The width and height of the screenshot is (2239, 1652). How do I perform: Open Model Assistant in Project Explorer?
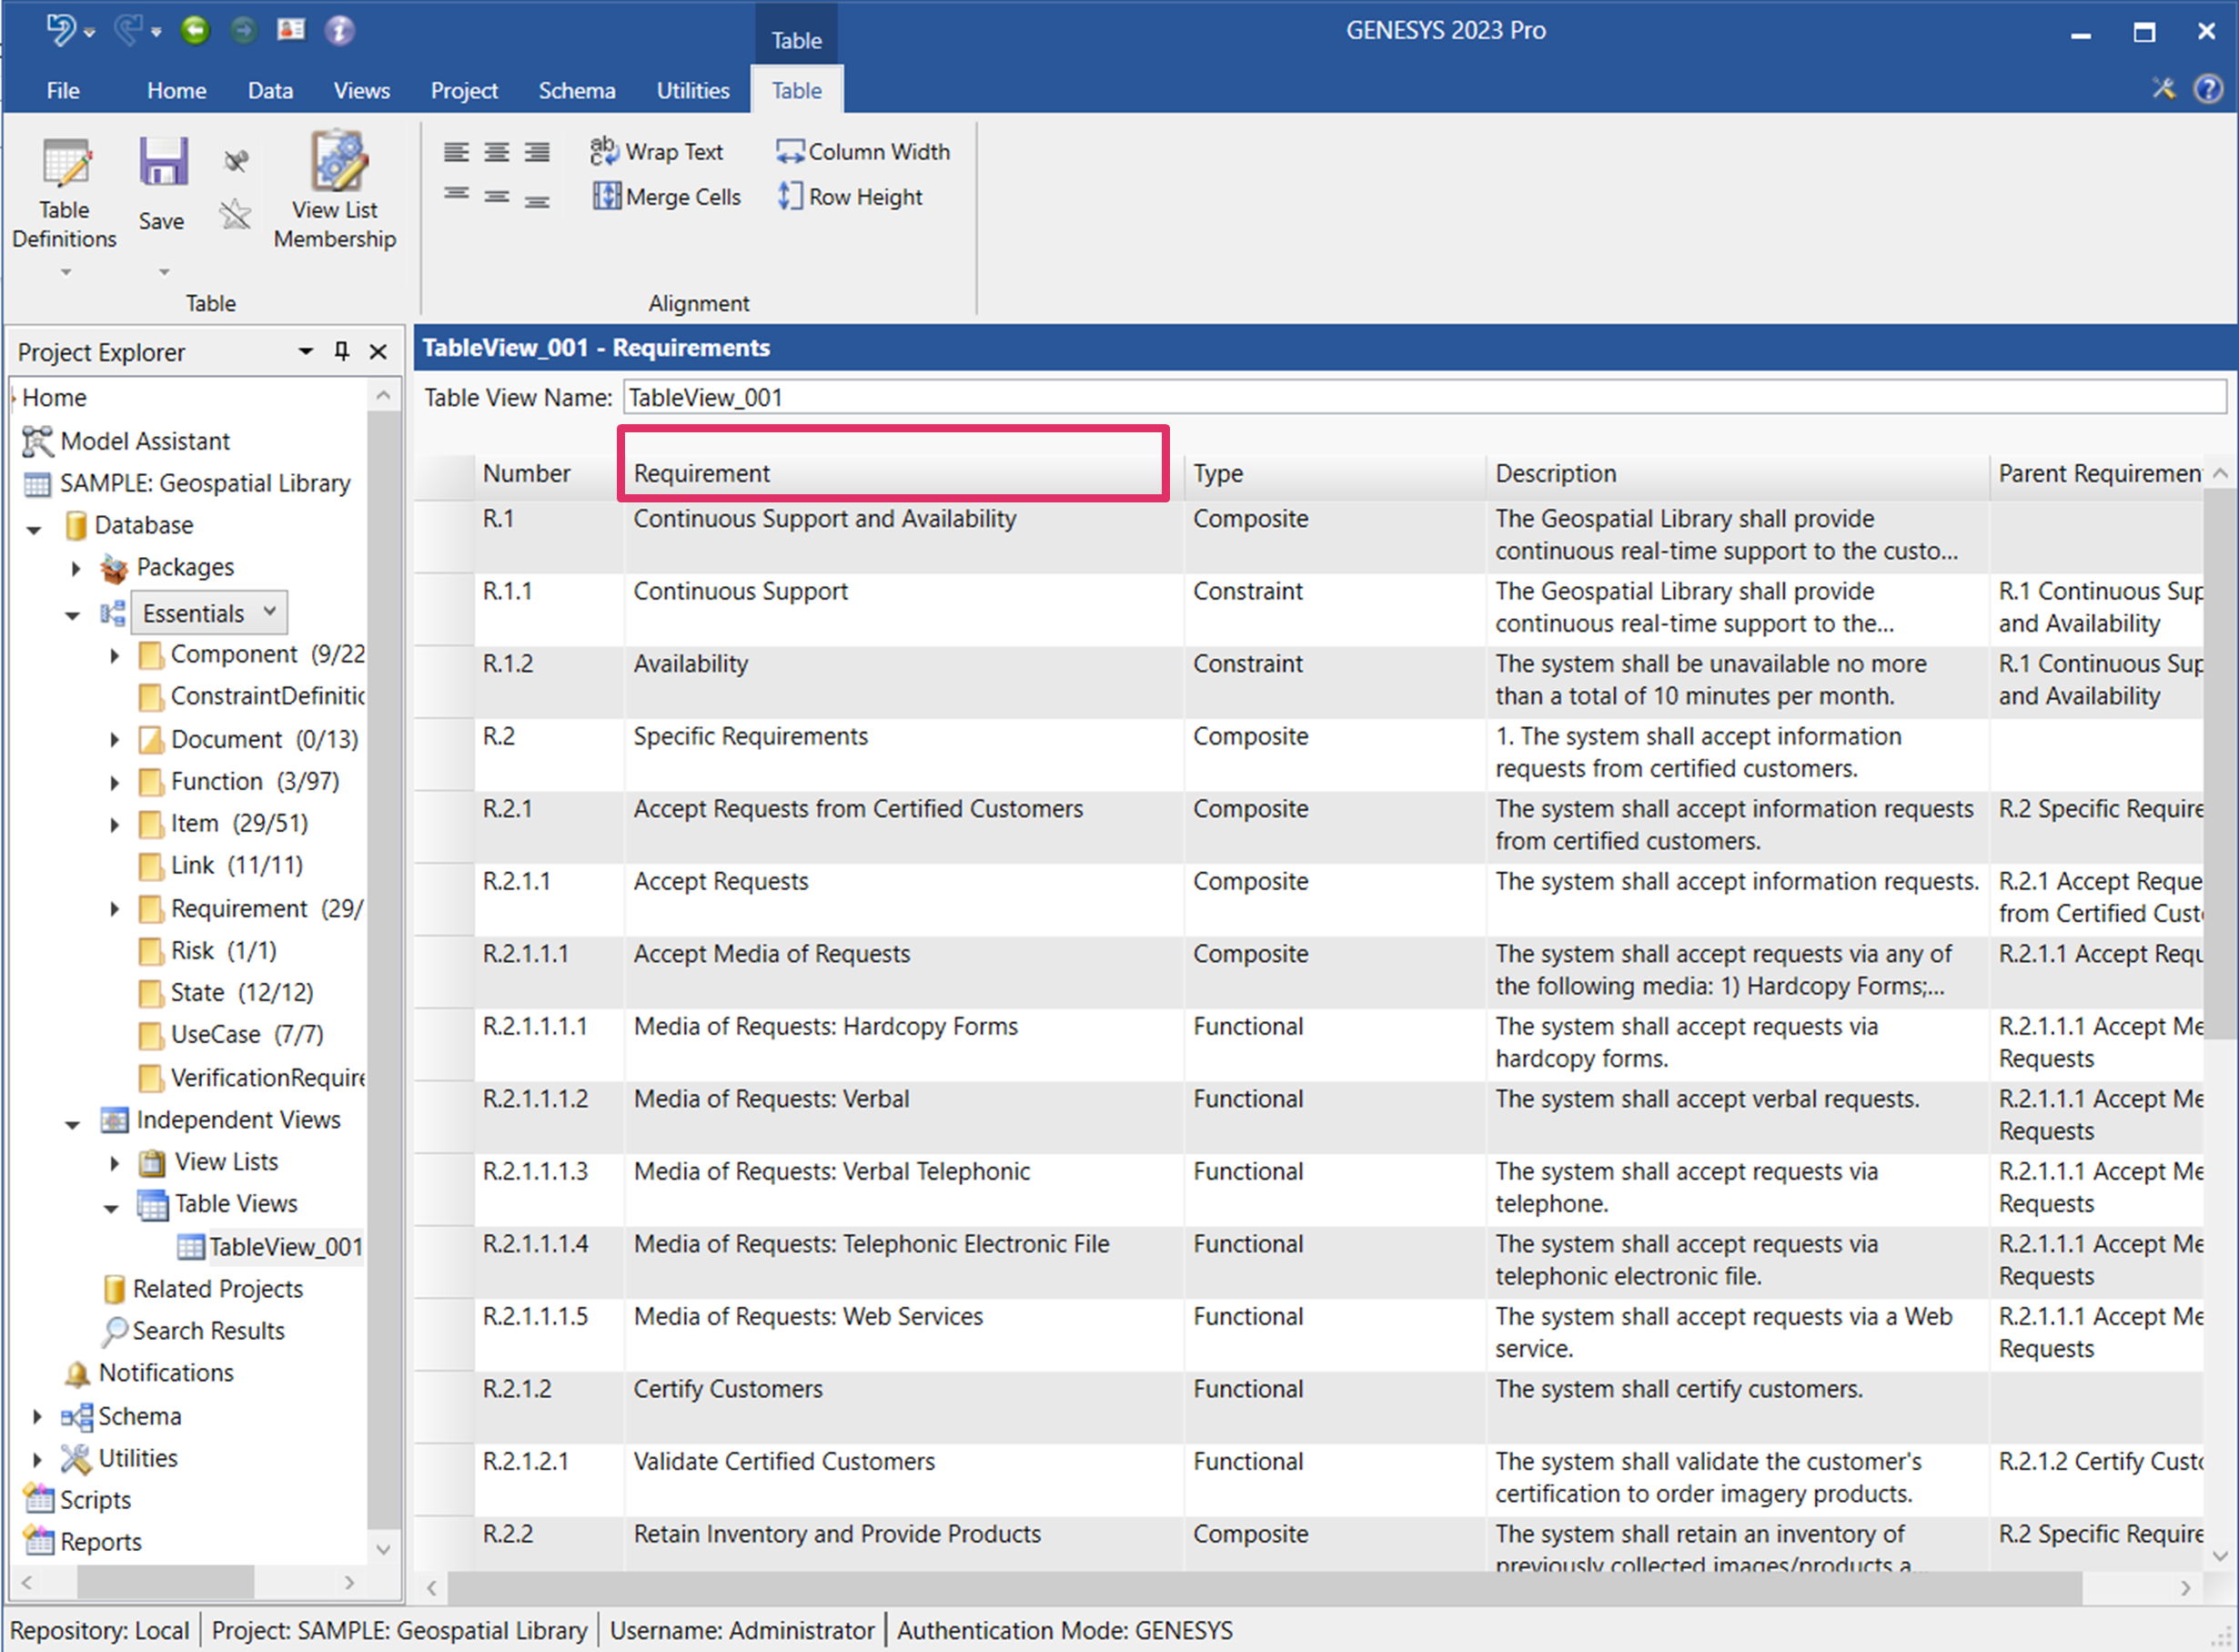tap(145, 441)
